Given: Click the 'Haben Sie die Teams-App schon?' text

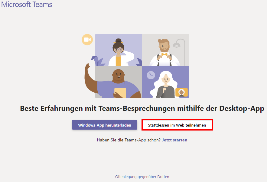Looking at the screenshot, I should coord(129,140).
